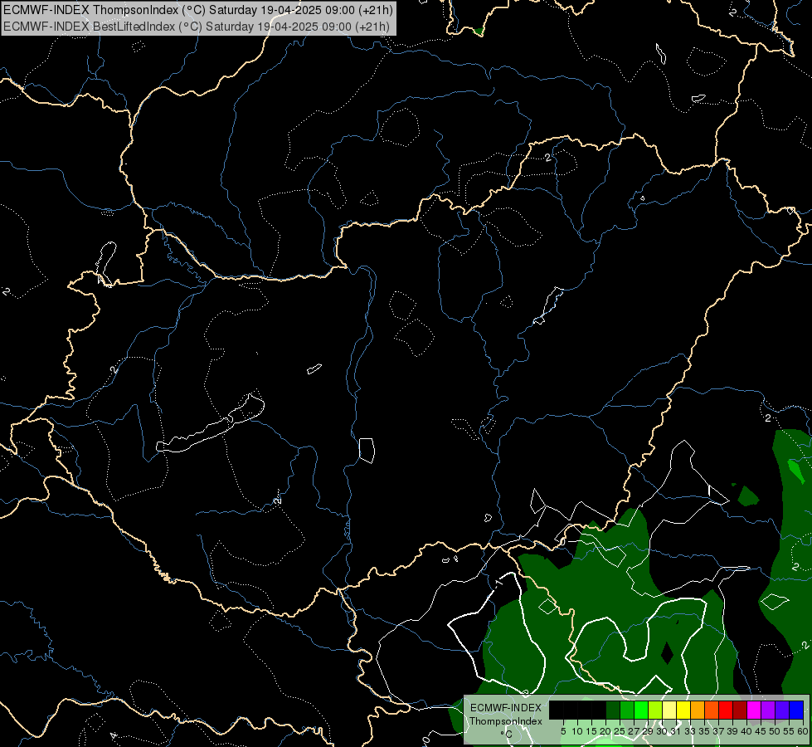The width and height of the screenshot is (812, 747).
Task: Click the legend scale value '40'
Action: click(x=746, y=731)
